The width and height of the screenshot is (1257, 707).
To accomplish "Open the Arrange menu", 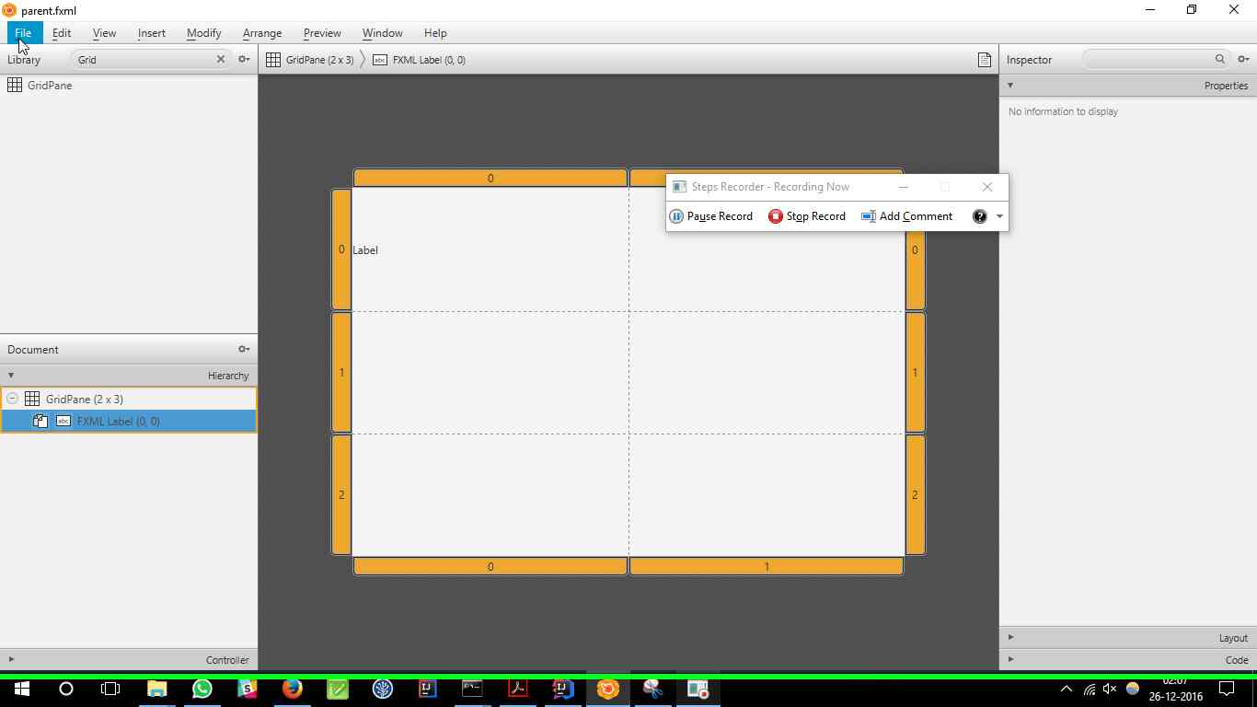I will 262,33.
